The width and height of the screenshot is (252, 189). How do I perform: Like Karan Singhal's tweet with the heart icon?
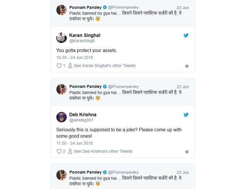pyautogui.click(x=59, y=66)
